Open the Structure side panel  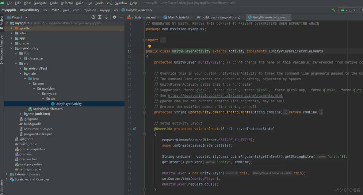point(2,187)
